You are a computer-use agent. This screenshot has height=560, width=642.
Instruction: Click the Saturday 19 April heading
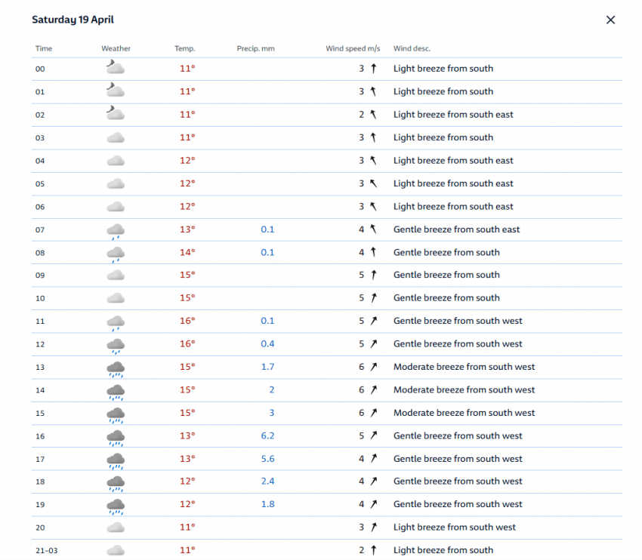pyautogui.click(x=73, y=20)
